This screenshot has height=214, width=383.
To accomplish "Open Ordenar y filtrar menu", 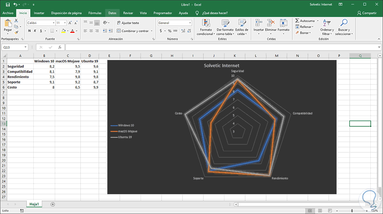I will pyautogui.click(x=327, y=27).
